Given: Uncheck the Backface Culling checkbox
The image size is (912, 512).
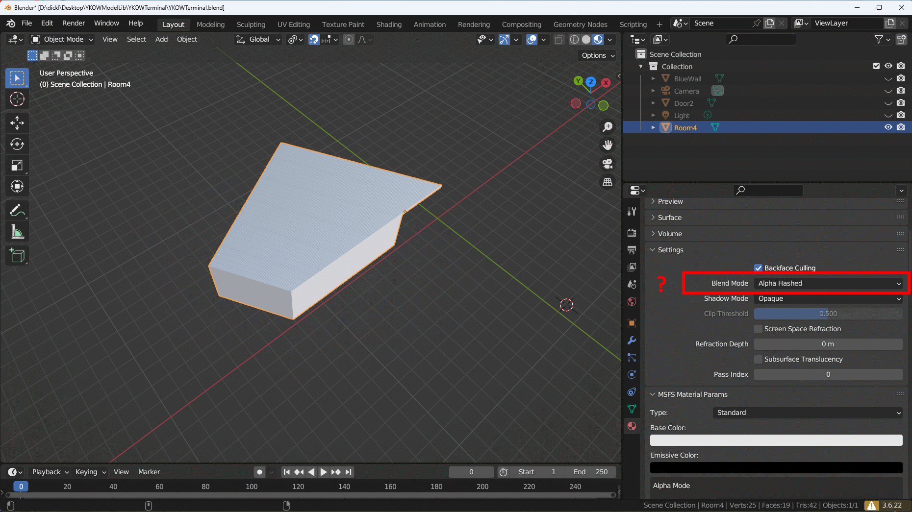Looking at the screenshot, I should 758,268.
